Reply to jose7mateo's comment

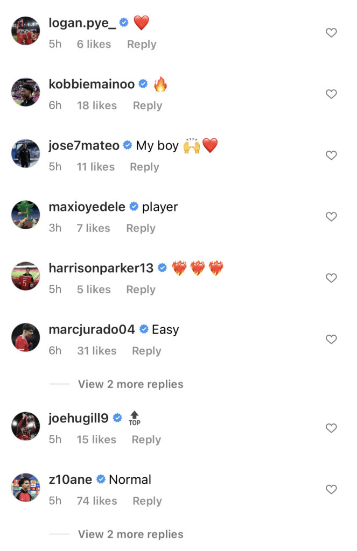click(144, 167)
